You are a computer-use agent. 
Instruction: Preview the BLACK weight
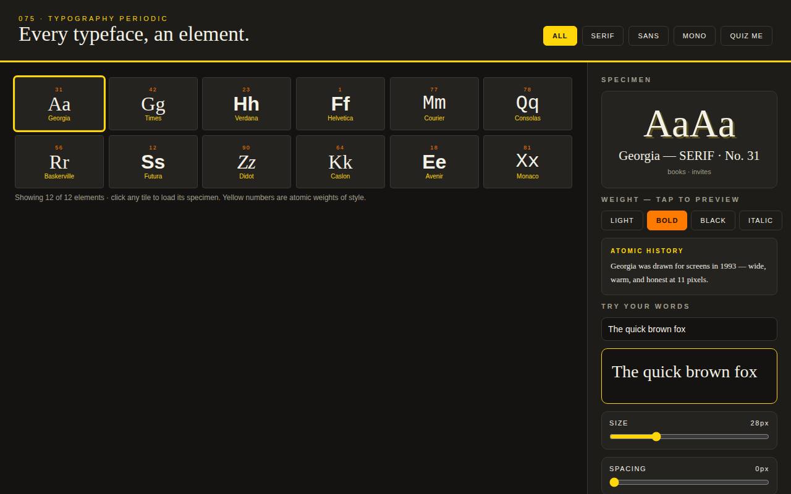[x=713, y=220]
